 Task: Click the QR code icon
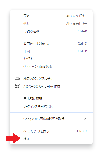[x=18, y=86]
